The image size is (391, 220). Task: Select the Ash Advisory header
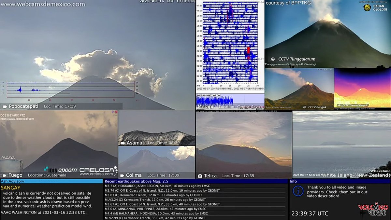(51, 181)
